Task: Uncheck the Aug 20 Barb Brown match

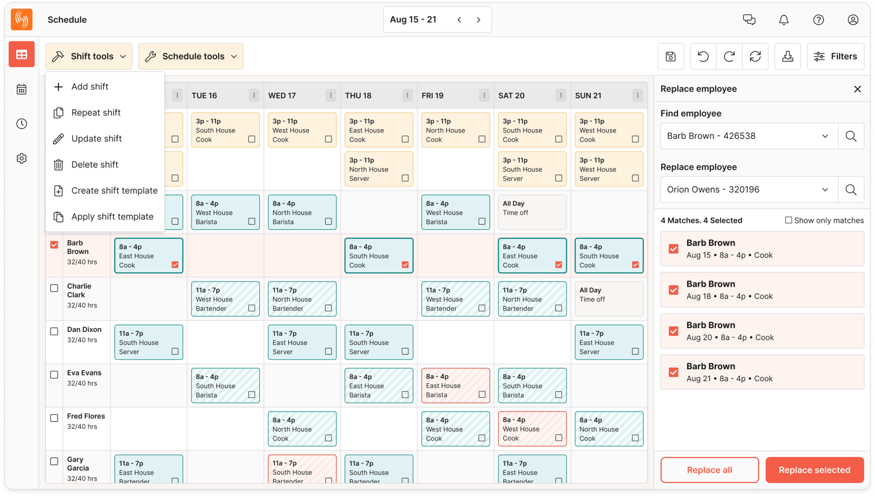Action: [673, 331]
